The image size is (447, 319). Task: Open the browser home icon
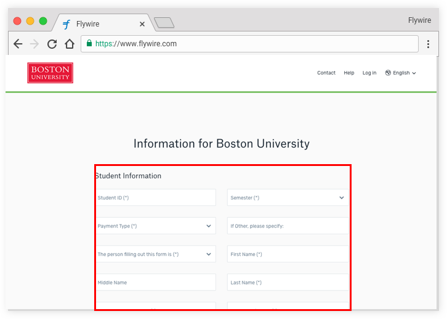[70, 44]
